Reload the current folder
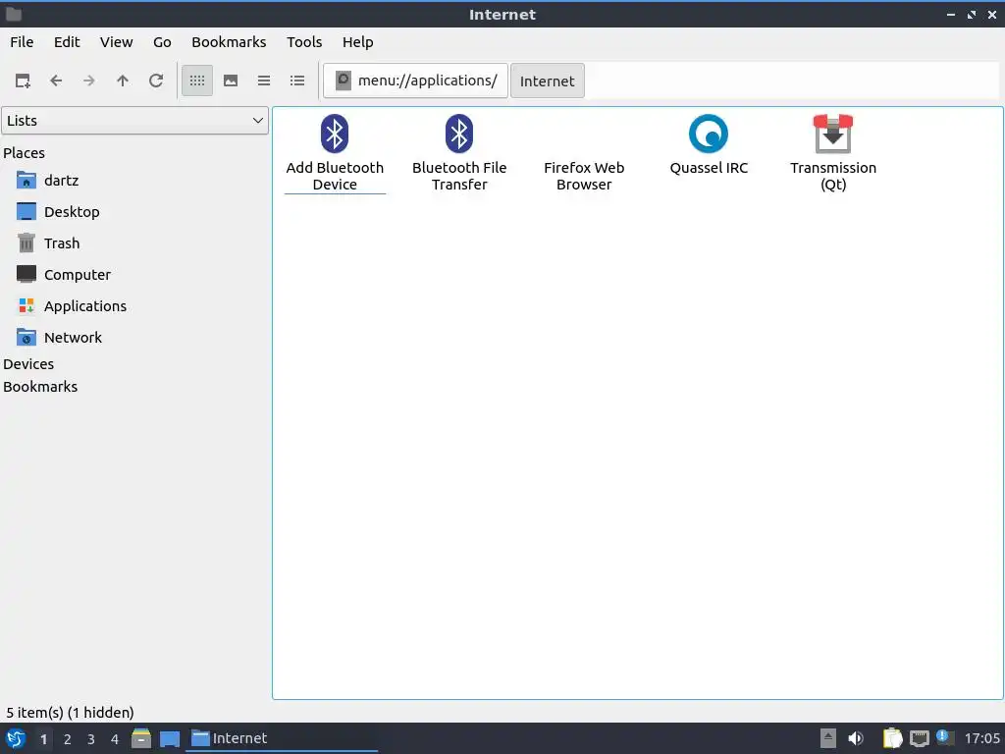Viewport: 1005px width, 754px height. (156, 81)
